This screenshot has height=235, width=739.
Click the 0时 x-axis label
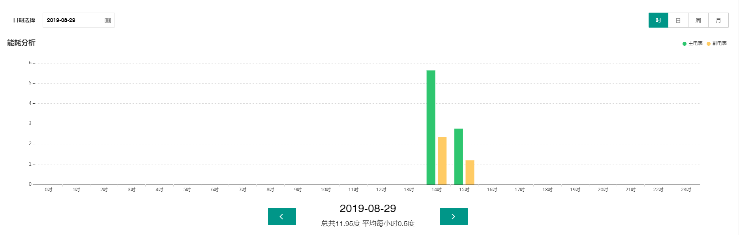tap(49, 190)
